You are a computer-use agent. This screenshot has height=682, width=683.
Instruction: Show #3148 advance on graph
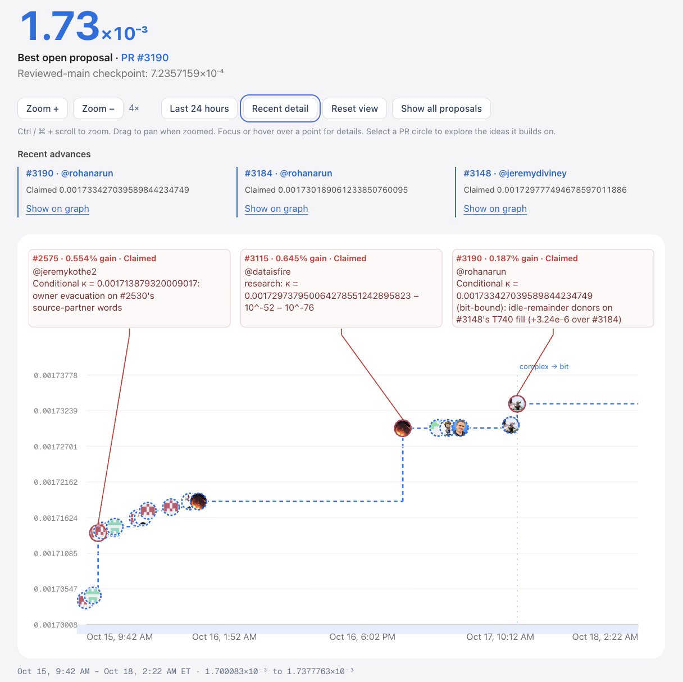pos(495,208)
